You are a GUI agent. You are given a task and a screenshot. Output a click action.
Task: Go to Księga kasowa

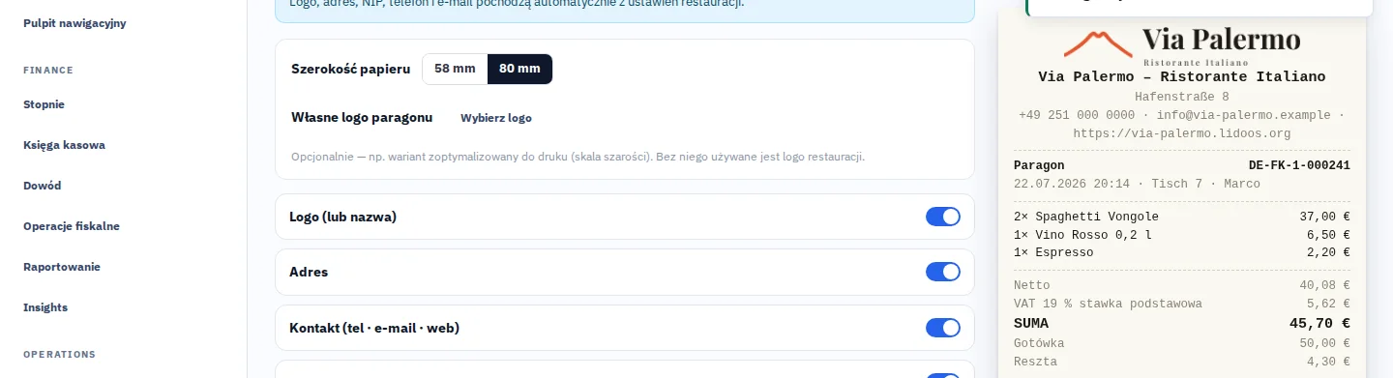[x=64, y=145]
